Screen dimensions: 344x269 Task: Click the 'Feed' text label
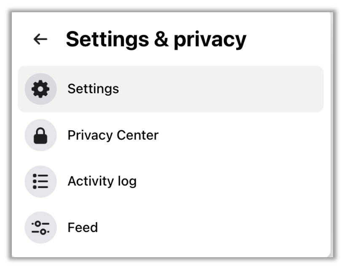83,228
